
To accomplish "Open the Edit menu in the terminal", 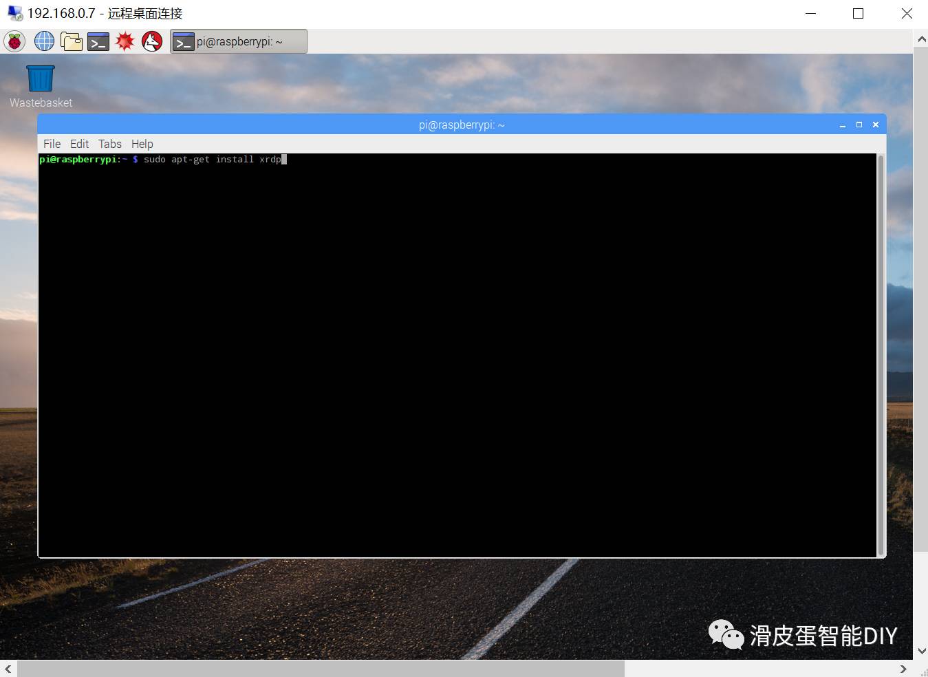I will 79,144.
